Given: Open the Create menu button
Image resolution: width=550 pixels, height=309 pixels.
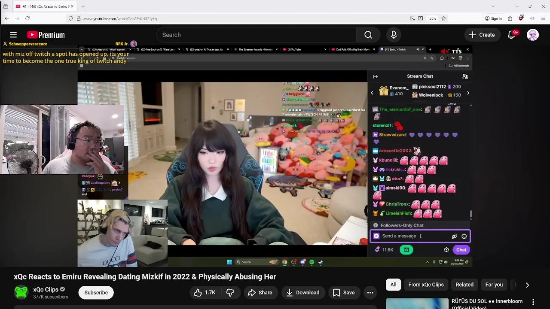Looking at the screenshot, I should tap(482, 35).
